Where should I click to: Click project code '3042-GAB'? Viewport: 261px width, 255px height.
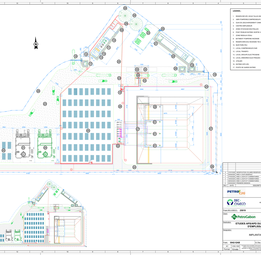tap(235, 242)
